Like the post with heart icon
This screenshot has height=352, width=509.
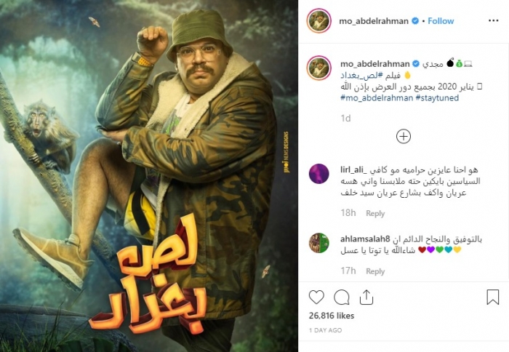pos(316,297)
